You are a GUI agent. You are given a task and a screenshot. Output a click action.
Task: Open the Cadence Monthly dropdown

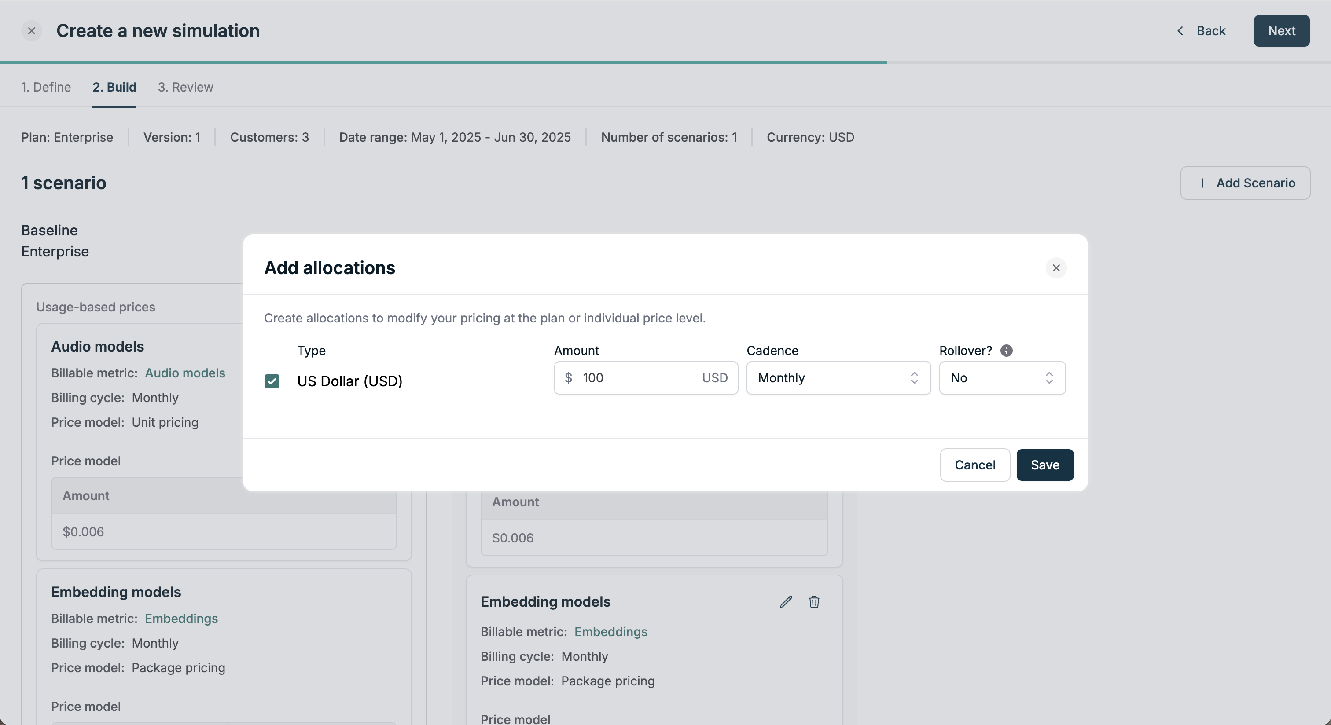[838, 378]
